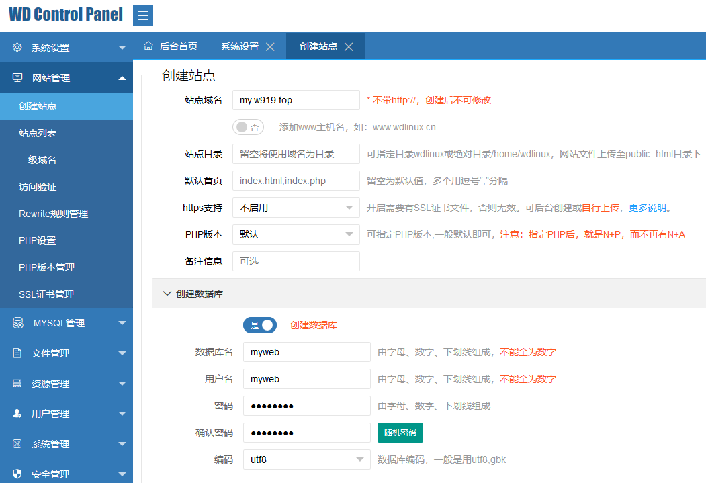706x483 pixels.
Task: Toggle the add www hostname switch
Action: click(248, 127)
